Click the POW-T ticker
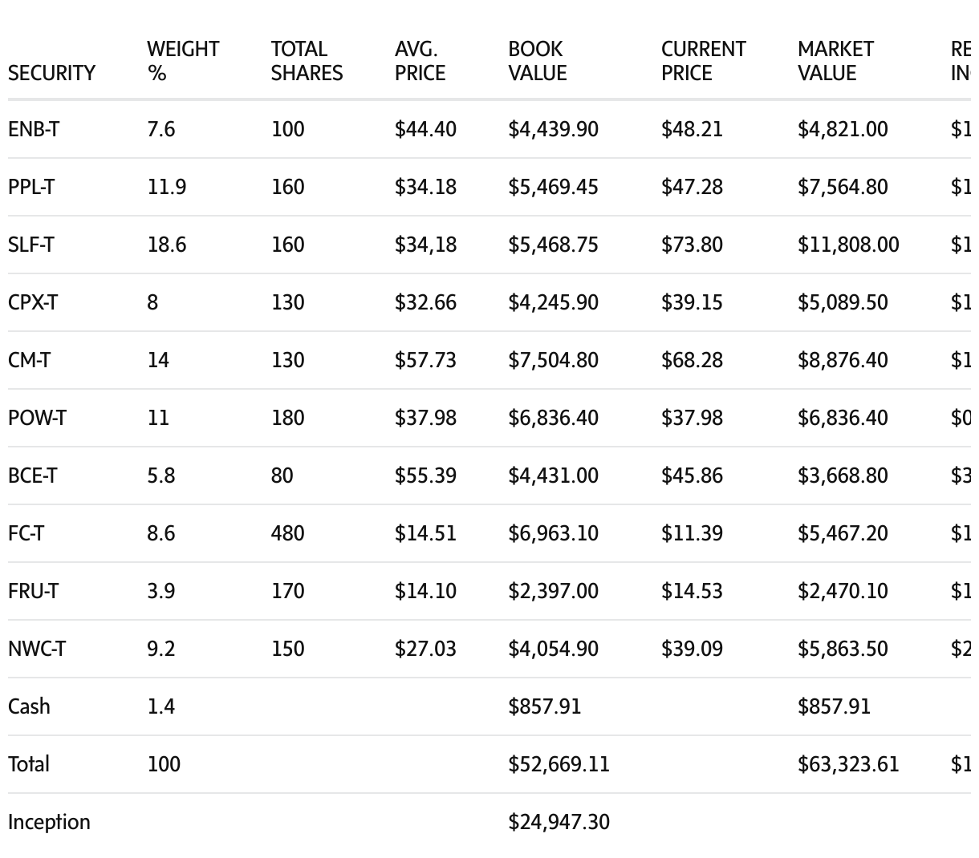Screen dimensions: 979x858 point(37,418)
